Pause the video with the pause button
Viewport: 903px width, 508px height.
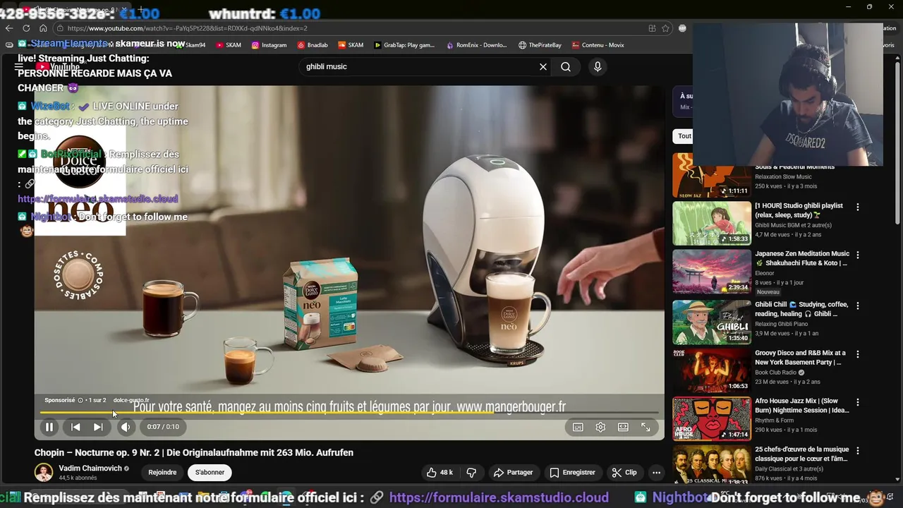coord(49,427)
